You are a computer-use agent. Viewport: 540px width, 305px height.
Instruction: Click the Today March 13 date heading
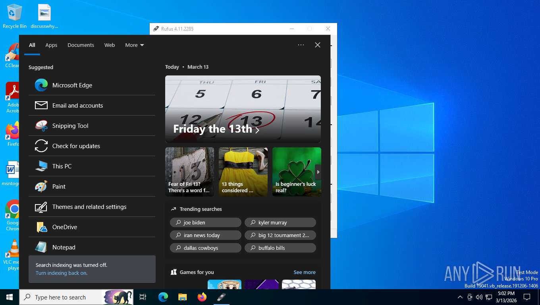(187, 67)
